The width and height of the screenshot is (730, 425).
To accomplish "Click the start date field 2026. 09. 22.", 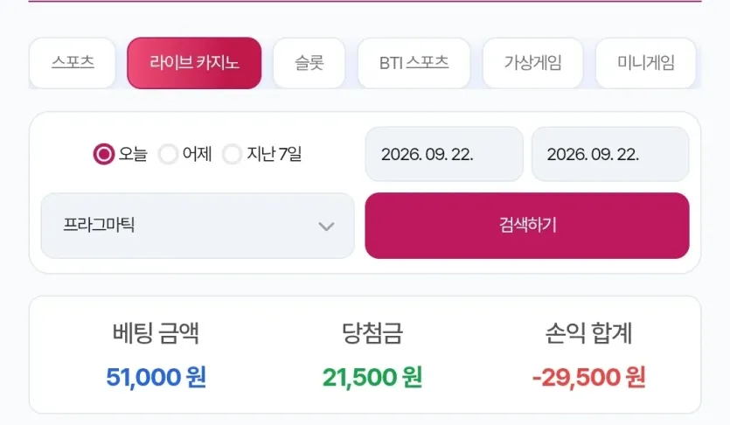I will (x=444, y=154).
